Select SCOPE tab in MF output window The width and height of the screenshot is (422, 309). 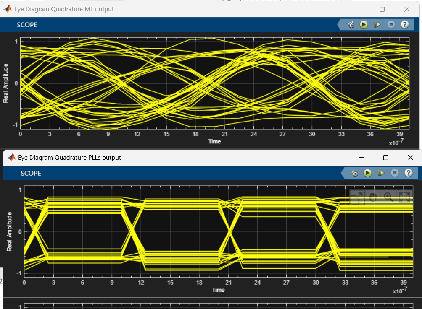pyautogui.click(x=27, y=25)
